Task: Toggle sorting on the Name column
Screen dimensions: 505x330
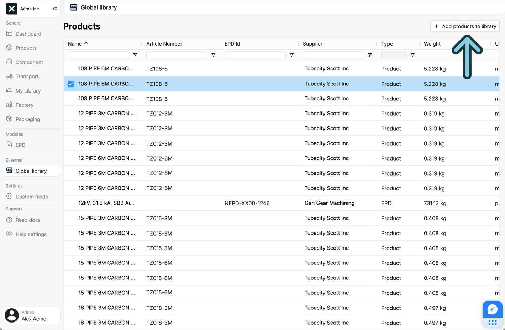Action: pos(78,43)
